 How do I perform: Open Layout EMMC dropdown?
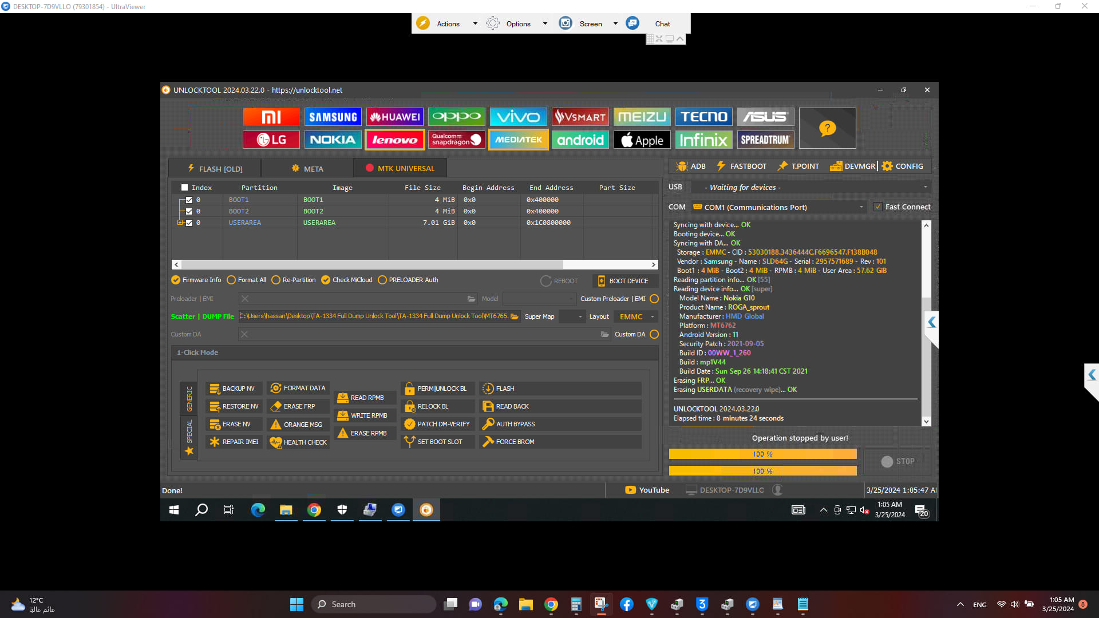click(635, 316)
